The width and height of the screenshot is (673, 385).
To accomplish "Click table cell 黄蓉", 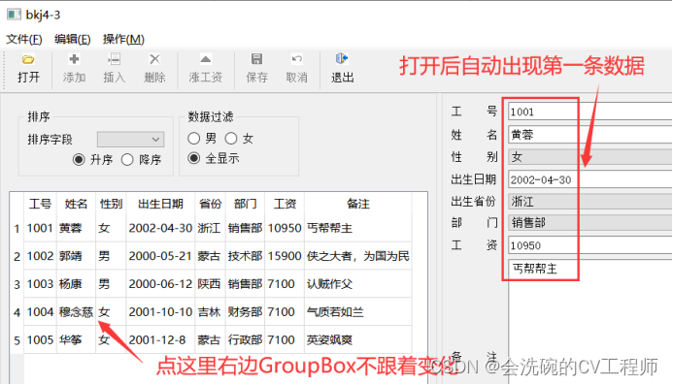I will click(x=76, y=228).
